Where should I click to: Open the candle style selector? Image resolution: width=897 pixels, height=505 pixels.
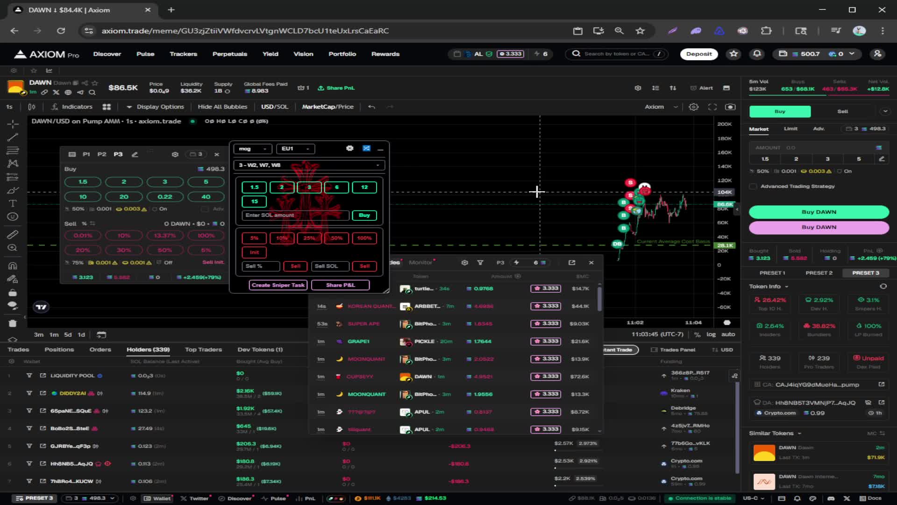click(31, 107)
